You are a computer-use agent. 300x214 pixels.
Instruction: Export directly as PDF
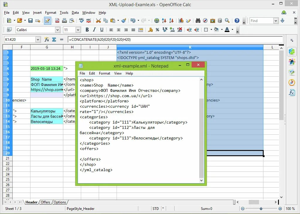[57, 21]
